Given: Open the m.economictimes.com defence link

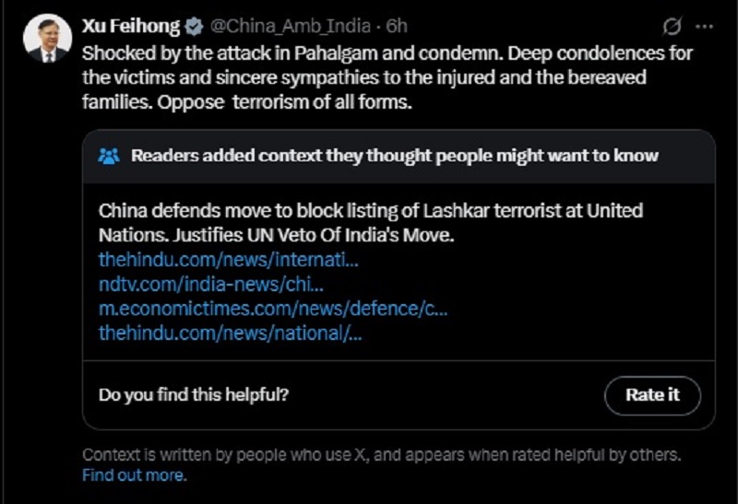Looking at the screenshot, I should 272,309.
